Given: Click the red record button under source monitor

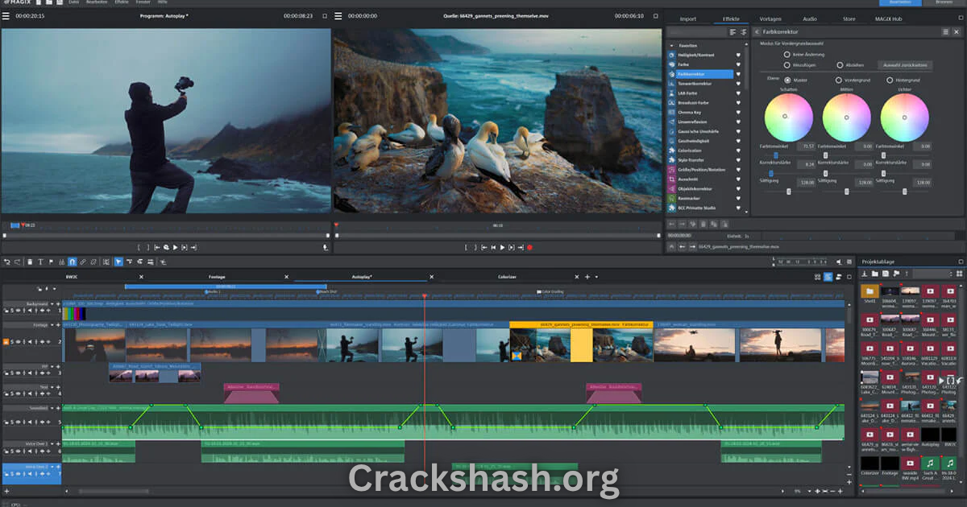Looking at the screenshot, I should [529, 248].
